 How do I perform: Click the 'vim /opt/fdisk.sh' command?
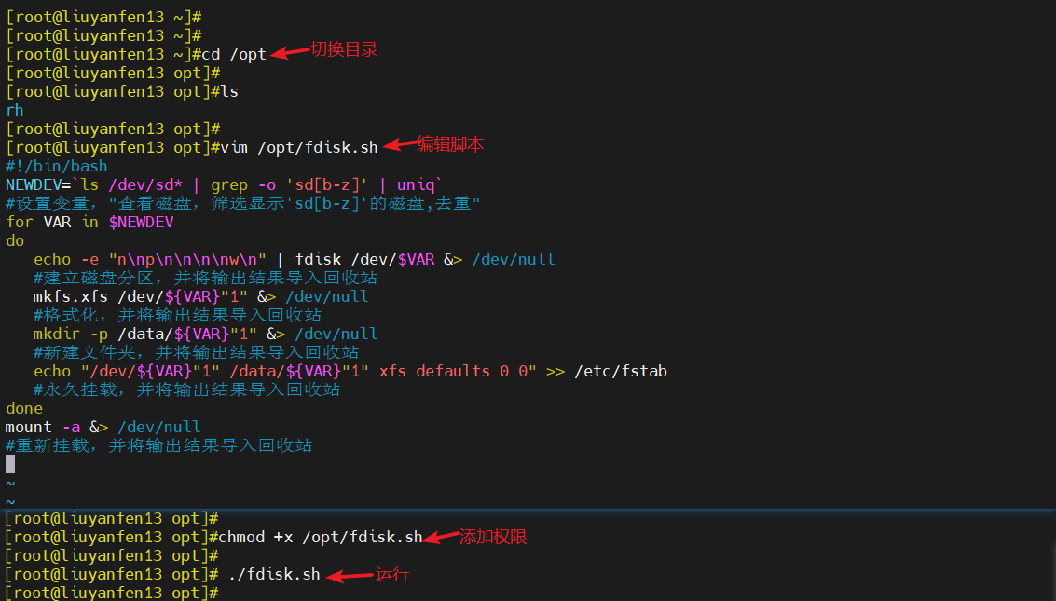click(x=300, y=147)
